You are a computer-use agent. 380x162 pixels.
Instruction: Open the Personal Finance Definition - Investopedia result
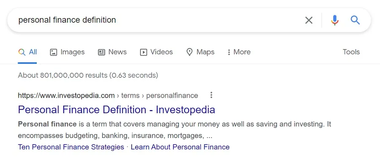pos(117,110)
